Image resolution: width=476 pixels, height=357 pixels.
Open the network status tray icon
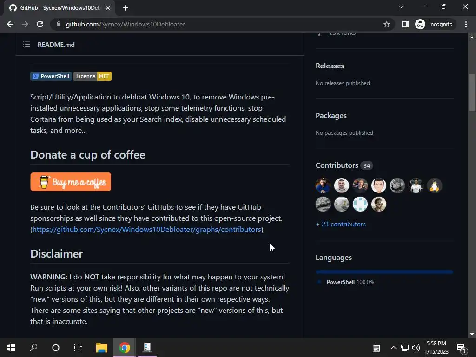tap(405, 348)
